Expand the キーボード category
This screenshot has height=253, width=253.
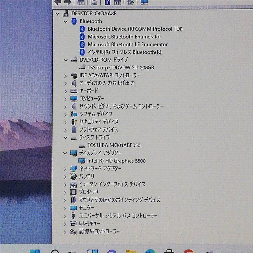click(66, 91)
